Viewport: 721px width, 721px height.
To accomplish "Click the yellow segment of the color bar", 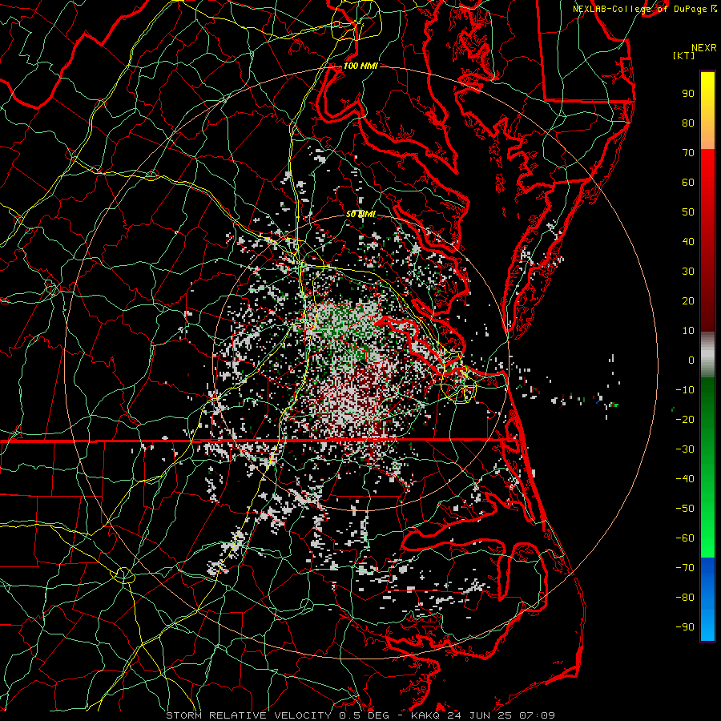I will pos(707,111).
